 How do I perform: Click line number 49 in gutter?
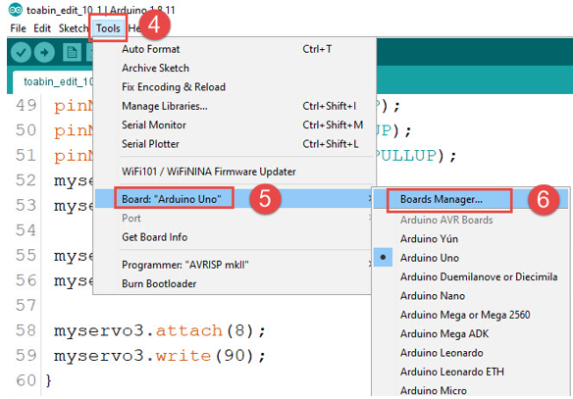(x=26, y=106)
